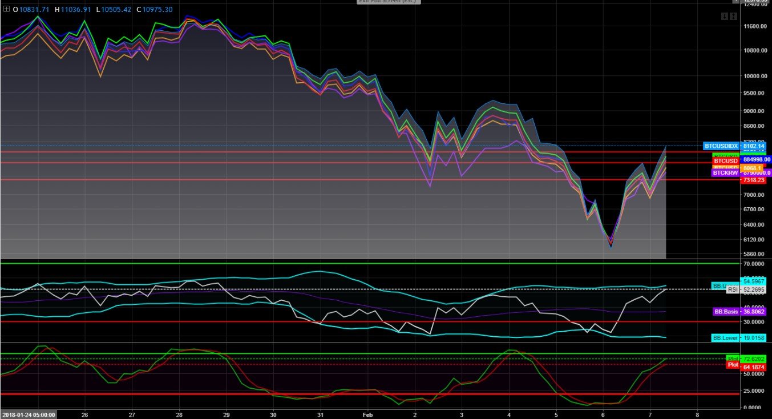Select the high value 11036.91
Image resolution: width=772 pixels, height=419 pixels.
(x=76, y=10)
